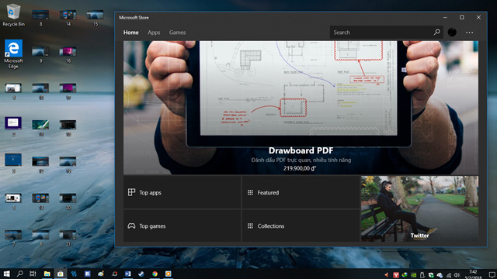The height and width of the screenshot is (279, 497).
Task: Click the USB safely remove tray icon
Action: [x=422, y=275]
